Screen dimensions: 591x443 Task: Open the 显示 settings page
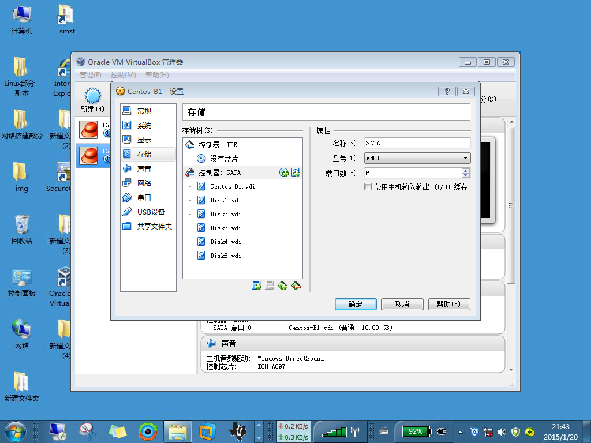[148, 140]
